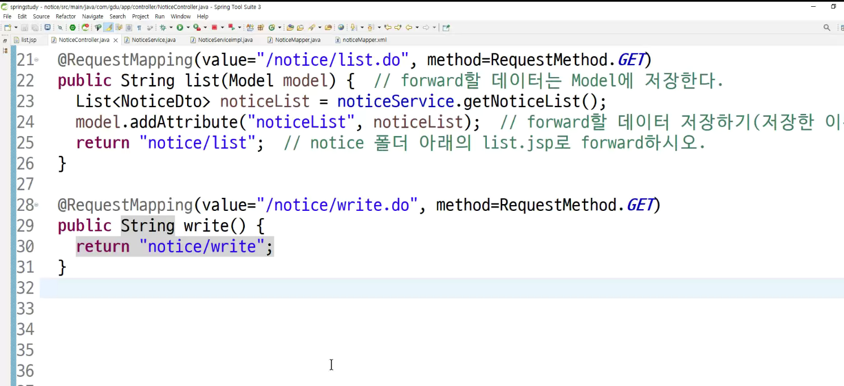Open the Run configurations dropdown arrow
Screen dimensions: 844x386
pyautogui.click(x=188, y=27)
